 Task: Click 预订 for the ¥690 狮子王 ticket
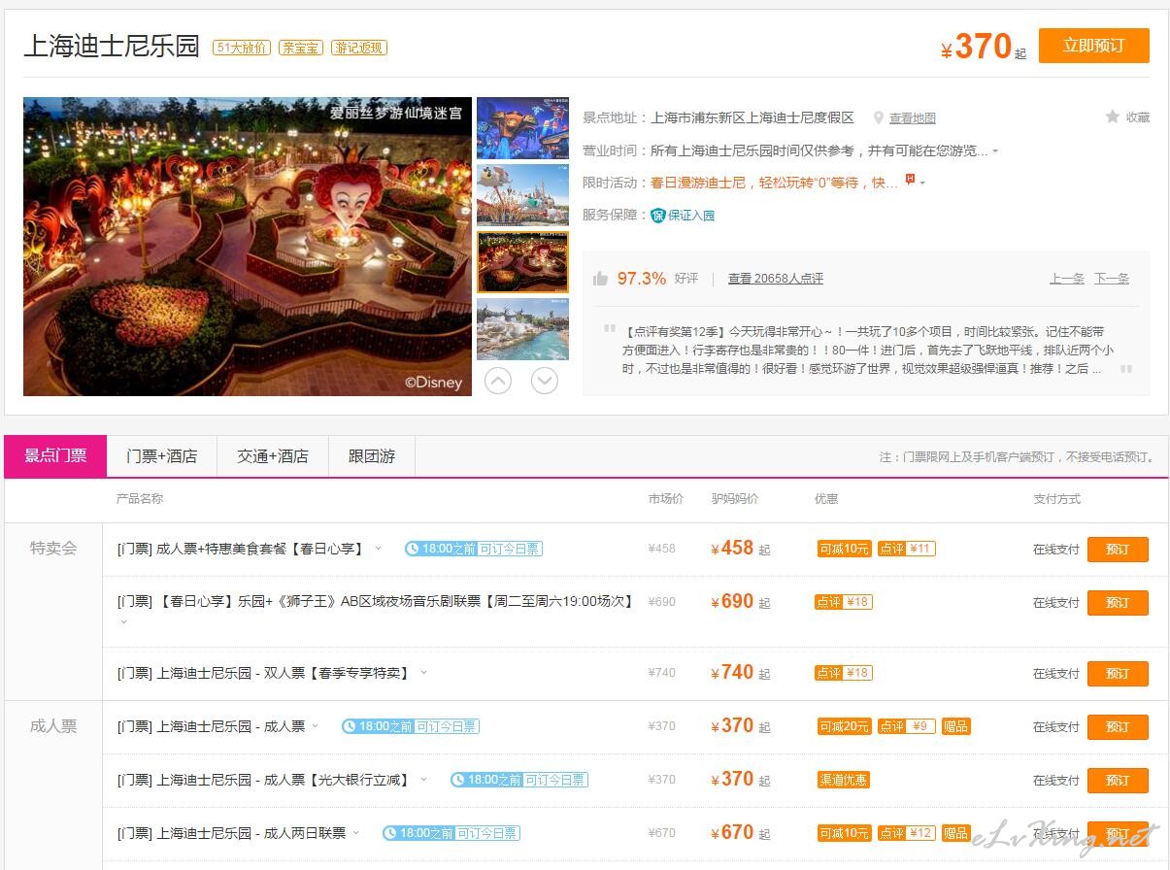coord(1118,603)
